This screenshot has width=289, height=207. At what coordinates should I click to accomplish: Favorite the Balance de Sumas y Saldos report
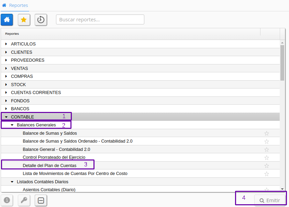267,133
